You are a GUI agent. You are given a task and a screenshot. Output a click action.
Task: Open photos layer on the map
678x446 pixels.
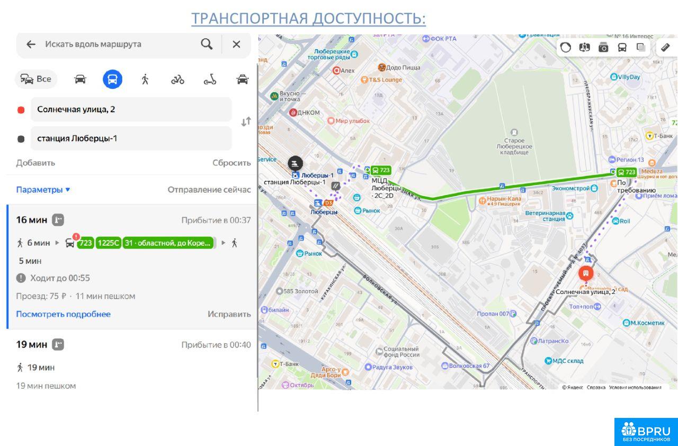[x=603, y=47]
